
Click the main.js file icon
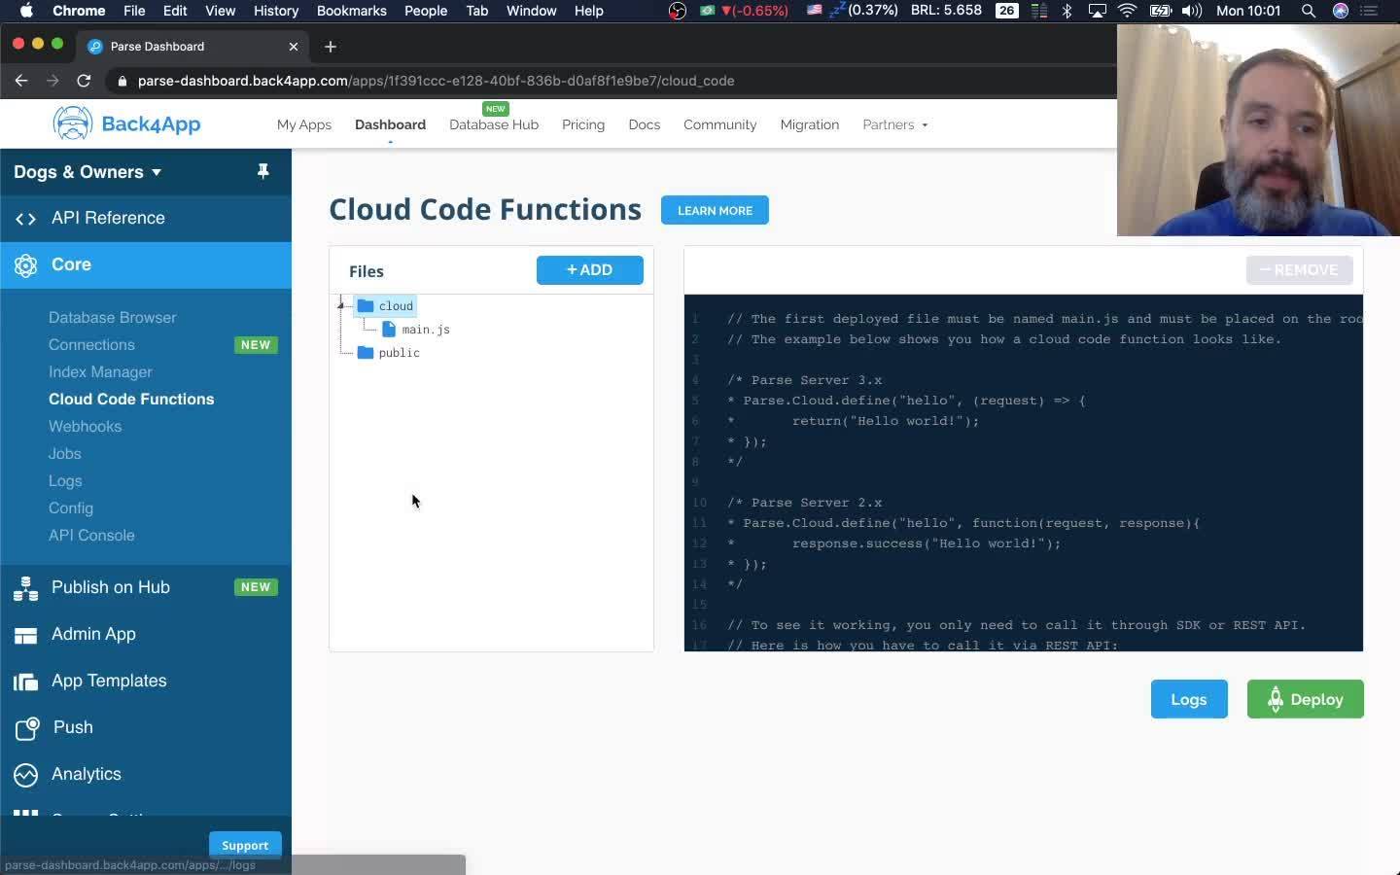pyautogui.click(x=389, y=330)
